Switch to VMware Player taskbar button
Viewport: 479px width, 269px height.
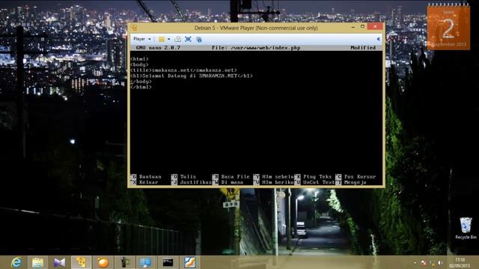[81, 262]
